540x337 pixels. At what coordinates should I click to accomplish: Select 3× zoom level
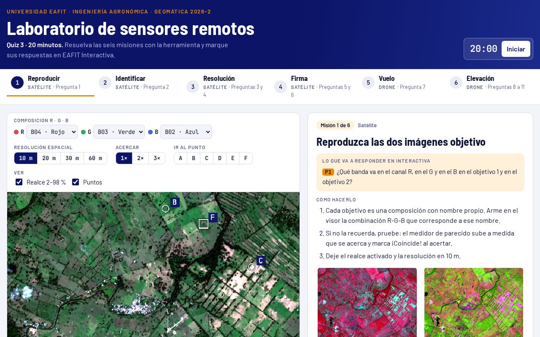click(x=157, y=158)
